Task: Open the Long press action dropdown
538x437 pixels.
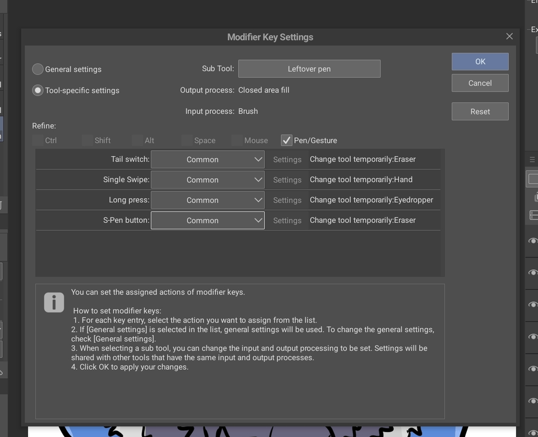Action: (x=208, y=200)
